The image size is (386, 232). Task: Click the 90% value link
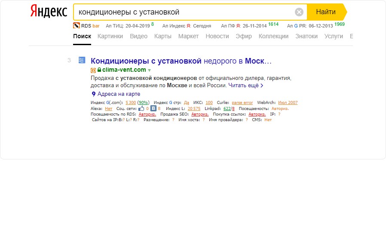click(x=143, y=103)
